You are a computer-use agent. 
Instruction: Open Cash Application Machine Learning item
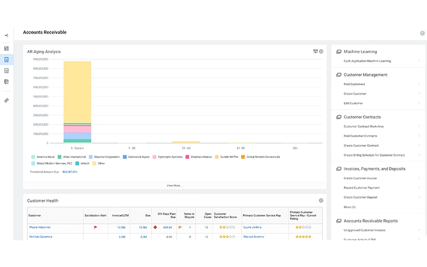[367, 61]
